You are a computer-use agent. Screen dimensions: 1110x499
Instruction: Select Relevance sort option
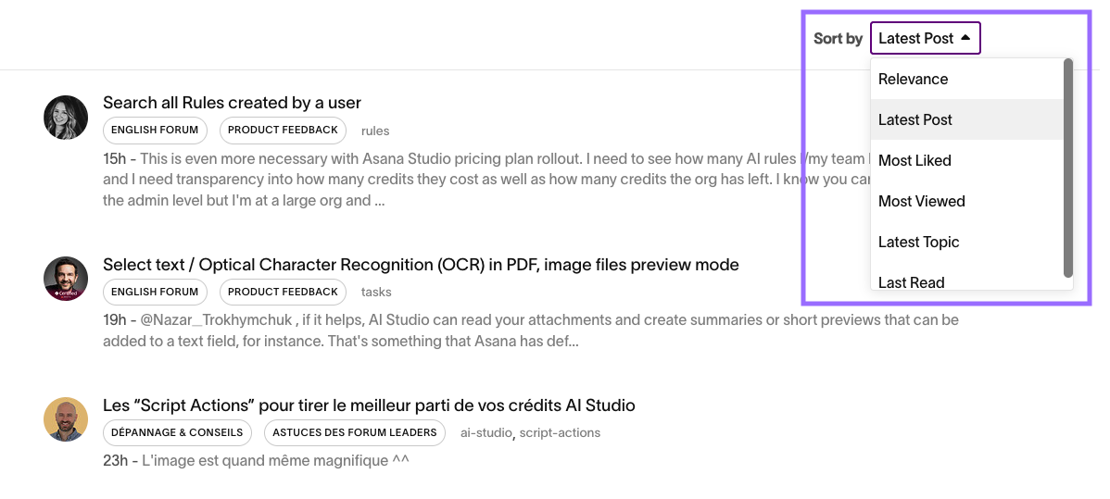point(913,80)
